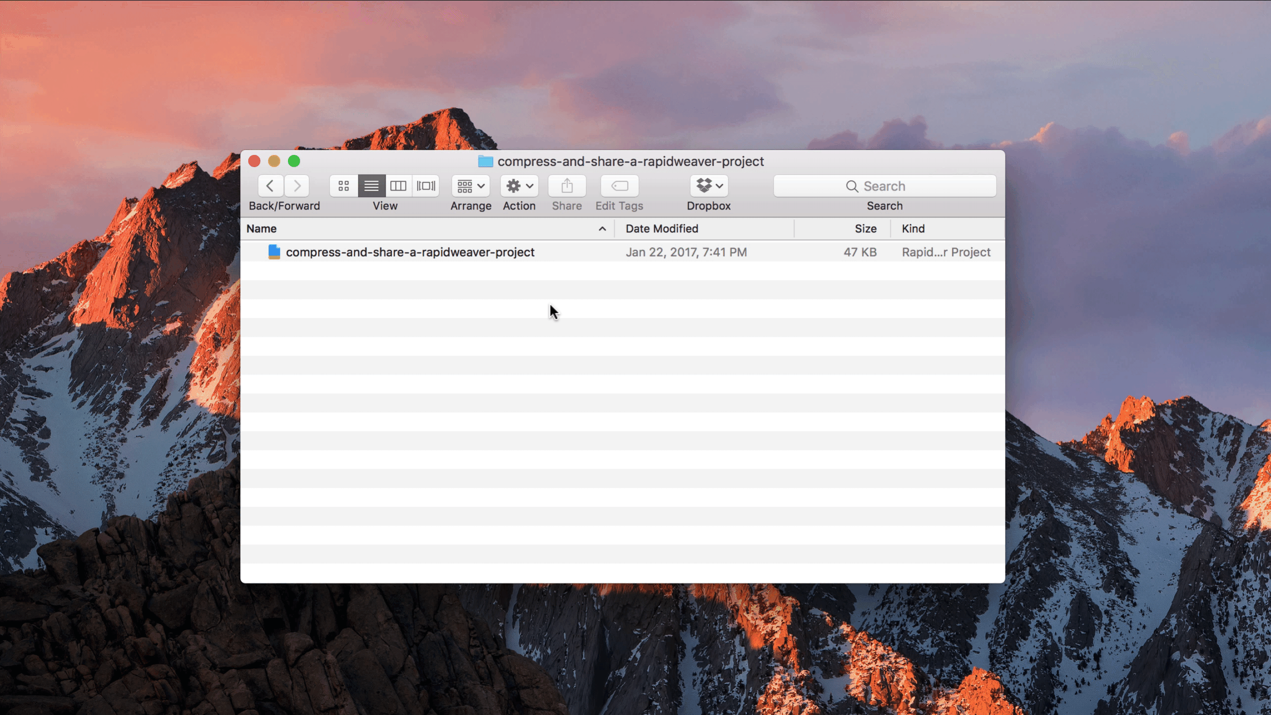Viewport: 1271px width, 715px height.
Task: Switch to column view
Action: coord(398,186)
